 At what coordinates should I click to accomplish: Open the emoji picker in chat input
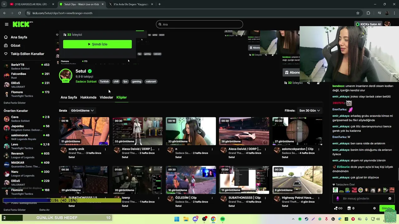click(390, 198)
